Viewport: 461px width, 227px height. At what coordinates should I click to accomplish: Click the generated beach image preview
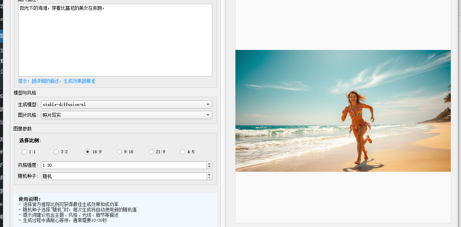click(x=343, y=111)
